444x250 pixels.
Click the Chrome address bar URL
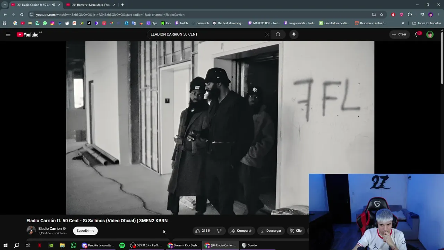click(110, 15)
